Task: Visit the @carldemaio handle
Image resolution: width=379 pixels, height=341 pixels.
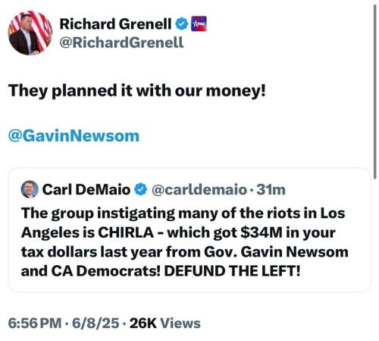Action: 199,190
